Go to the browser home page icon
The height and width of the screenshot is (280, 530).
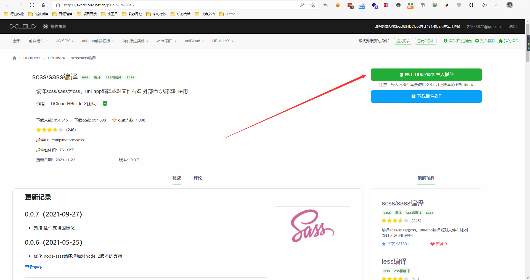coord(44,5)
